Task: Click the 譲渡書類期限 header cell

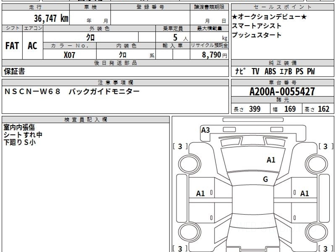Action: click(209, 7)
